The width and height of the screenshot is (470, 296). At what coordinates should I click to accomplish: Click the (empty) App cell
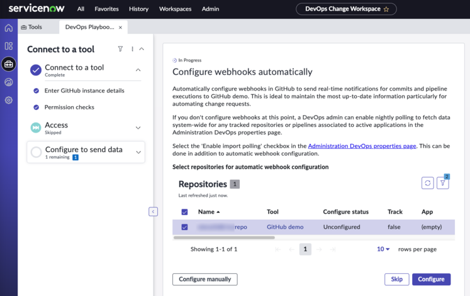point(432,227)
